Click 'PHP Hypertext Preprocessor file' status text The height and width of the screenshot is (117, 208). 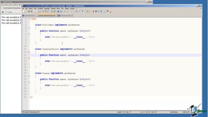(x=31, y=112)
